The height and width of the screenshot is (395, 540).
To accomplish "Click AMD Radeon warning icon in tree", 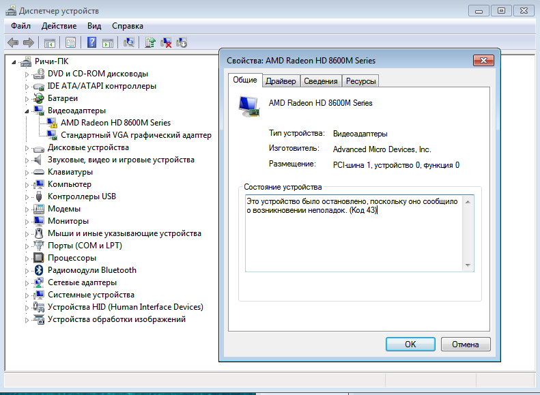I will point(52,123).
